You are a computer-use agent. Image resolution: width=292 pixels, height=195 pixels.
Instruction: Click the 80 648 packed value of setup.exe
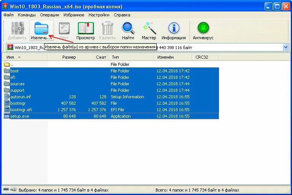(x=100, y=116)
